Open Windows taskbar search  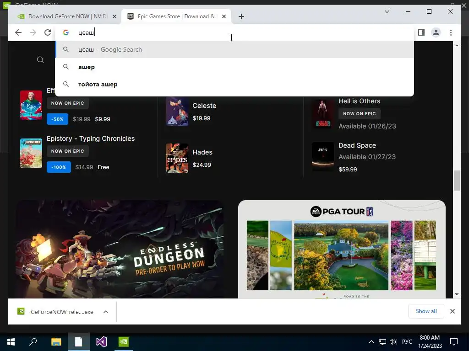click(x=33, y=342)
